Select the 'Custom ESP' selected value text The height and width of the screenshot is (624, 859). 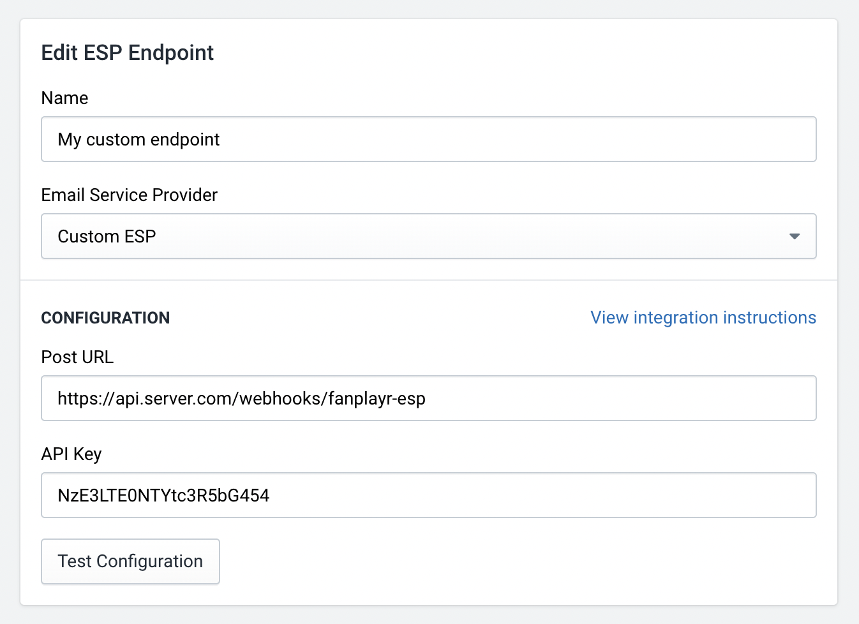click(107, 236)
